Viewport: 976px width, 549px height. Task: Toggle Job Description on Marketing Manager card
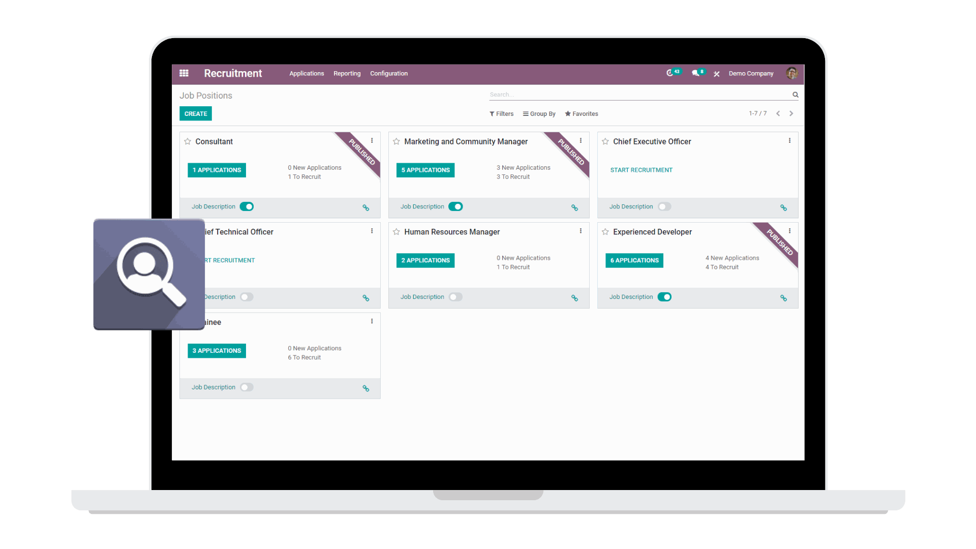pyautogui.click(x=456, y=206)
